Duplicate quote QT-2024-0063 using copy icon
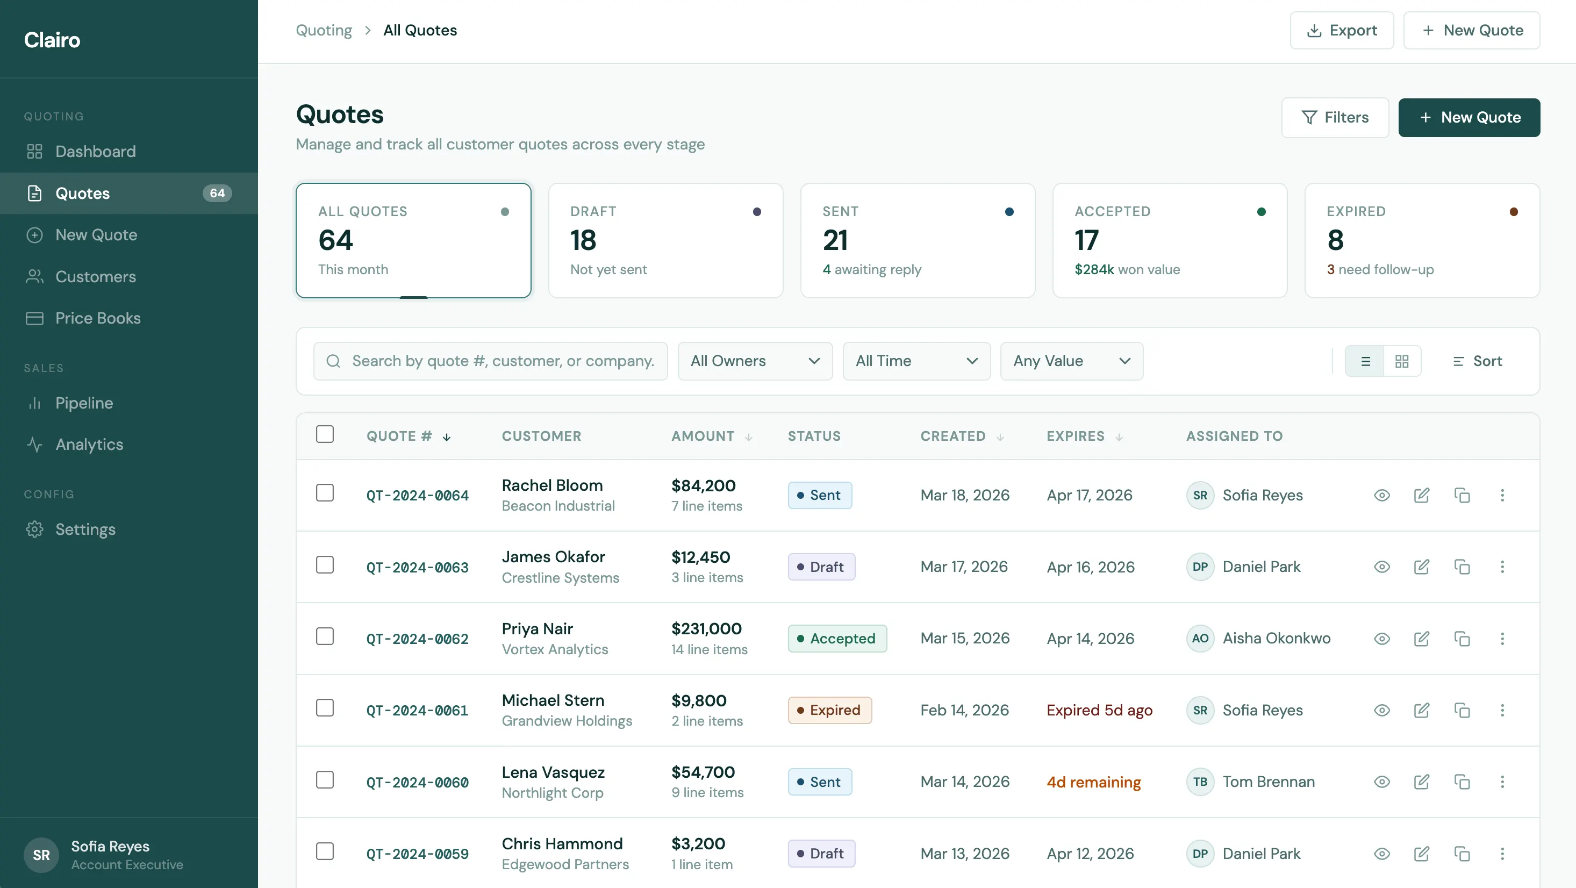Screen dimensions: 1576x888 [x=1462, y=567]
